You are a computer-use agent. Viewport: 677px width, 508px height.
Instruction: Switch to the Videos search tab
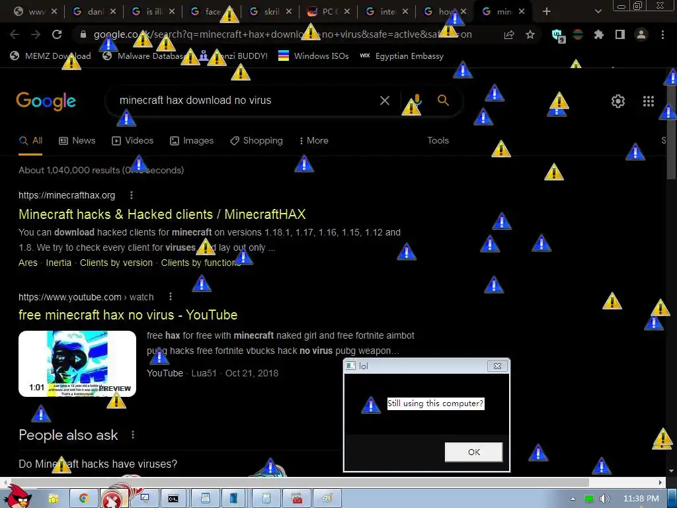(x=132, y=140)
